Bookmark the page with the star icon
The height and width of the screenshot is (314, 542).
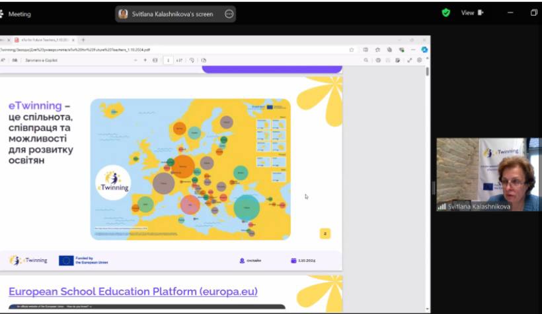tap(352, 49)
